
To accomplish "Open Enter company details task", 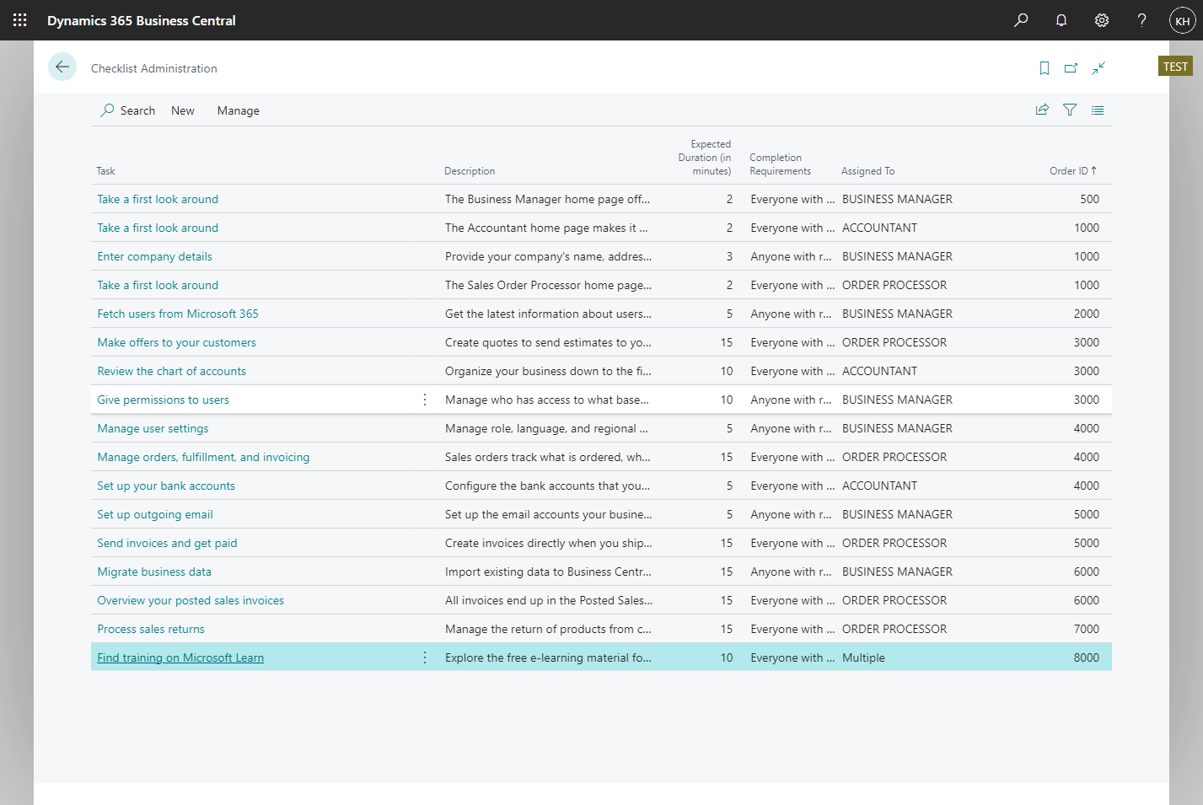I will tap(154, 256).
